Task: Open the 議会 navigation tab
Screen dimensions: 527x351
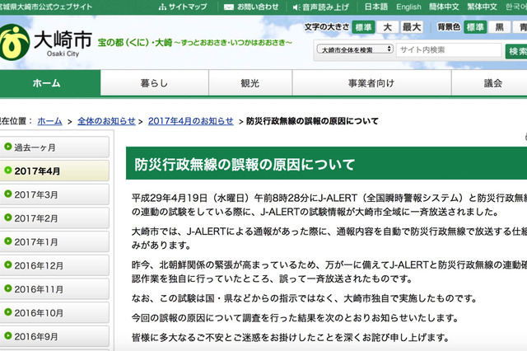Action: 489,83
